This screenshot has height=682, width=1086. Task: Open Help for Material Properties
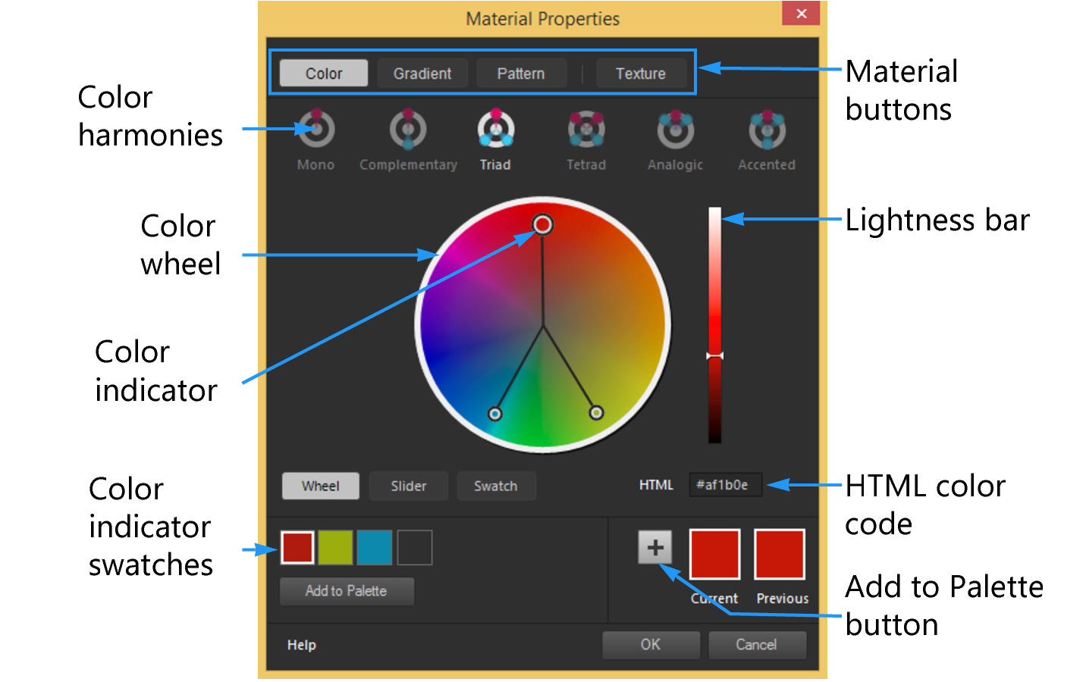300,645
